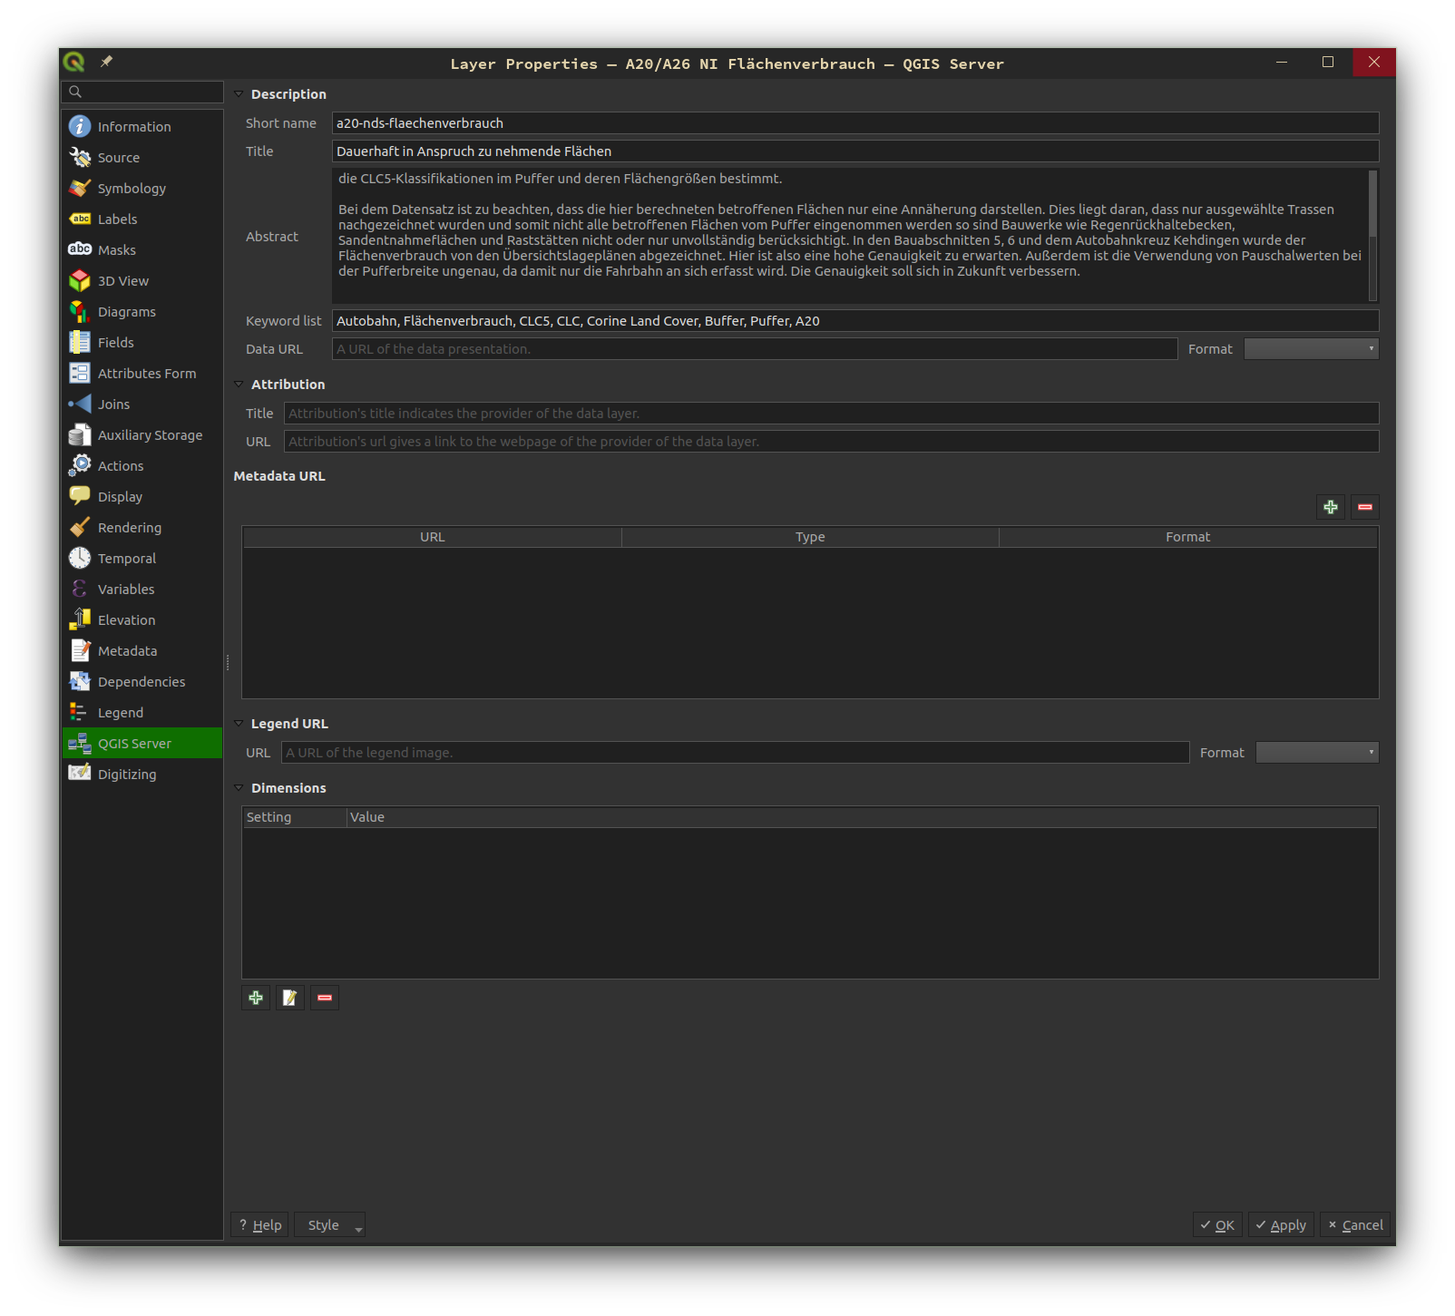Remove the selected Metadata URL row
This screenshot has height=1316, width=1455.
(1364, 507)
